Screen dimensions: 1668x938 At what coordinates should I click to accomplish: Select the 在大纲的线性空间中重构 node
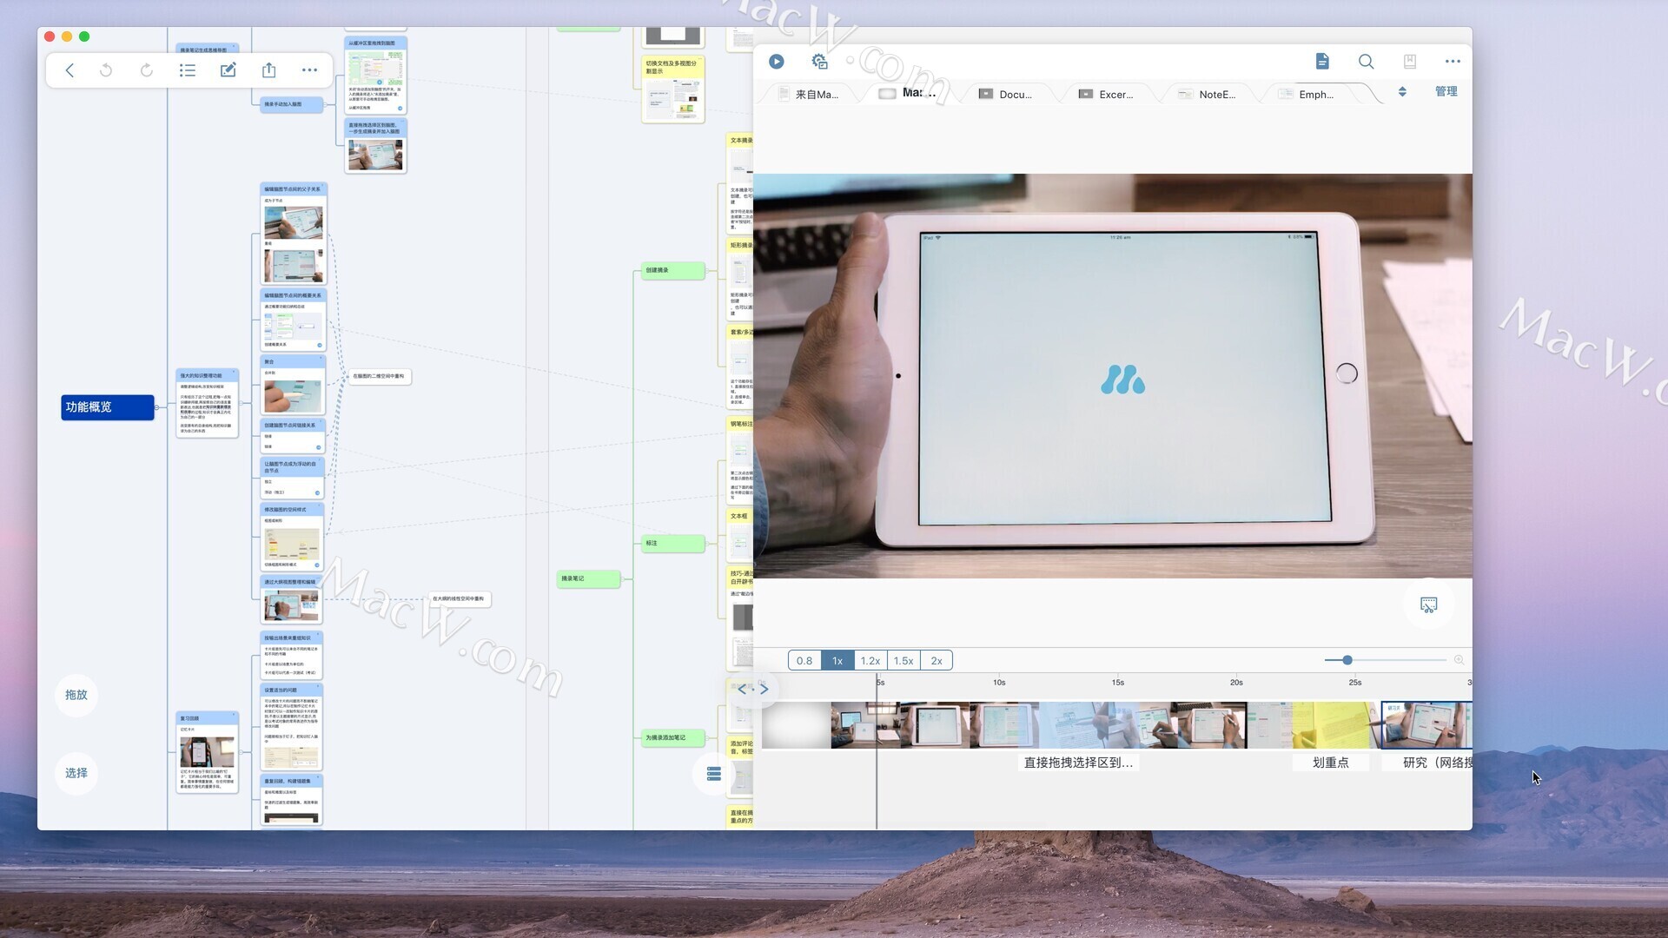tap(459, 598)
